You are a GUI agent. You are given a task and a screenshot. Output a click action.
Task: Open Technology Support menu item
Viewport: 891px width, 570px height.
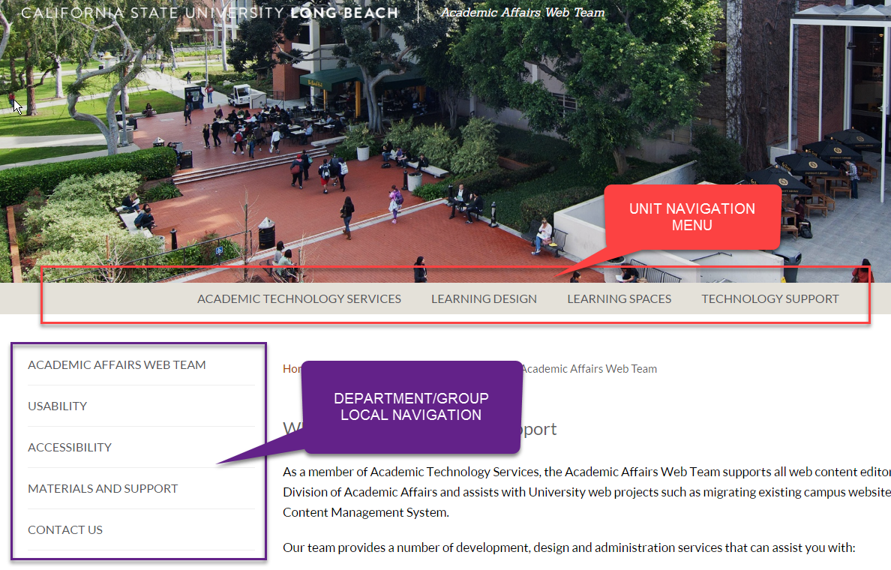tap(770, 299)
